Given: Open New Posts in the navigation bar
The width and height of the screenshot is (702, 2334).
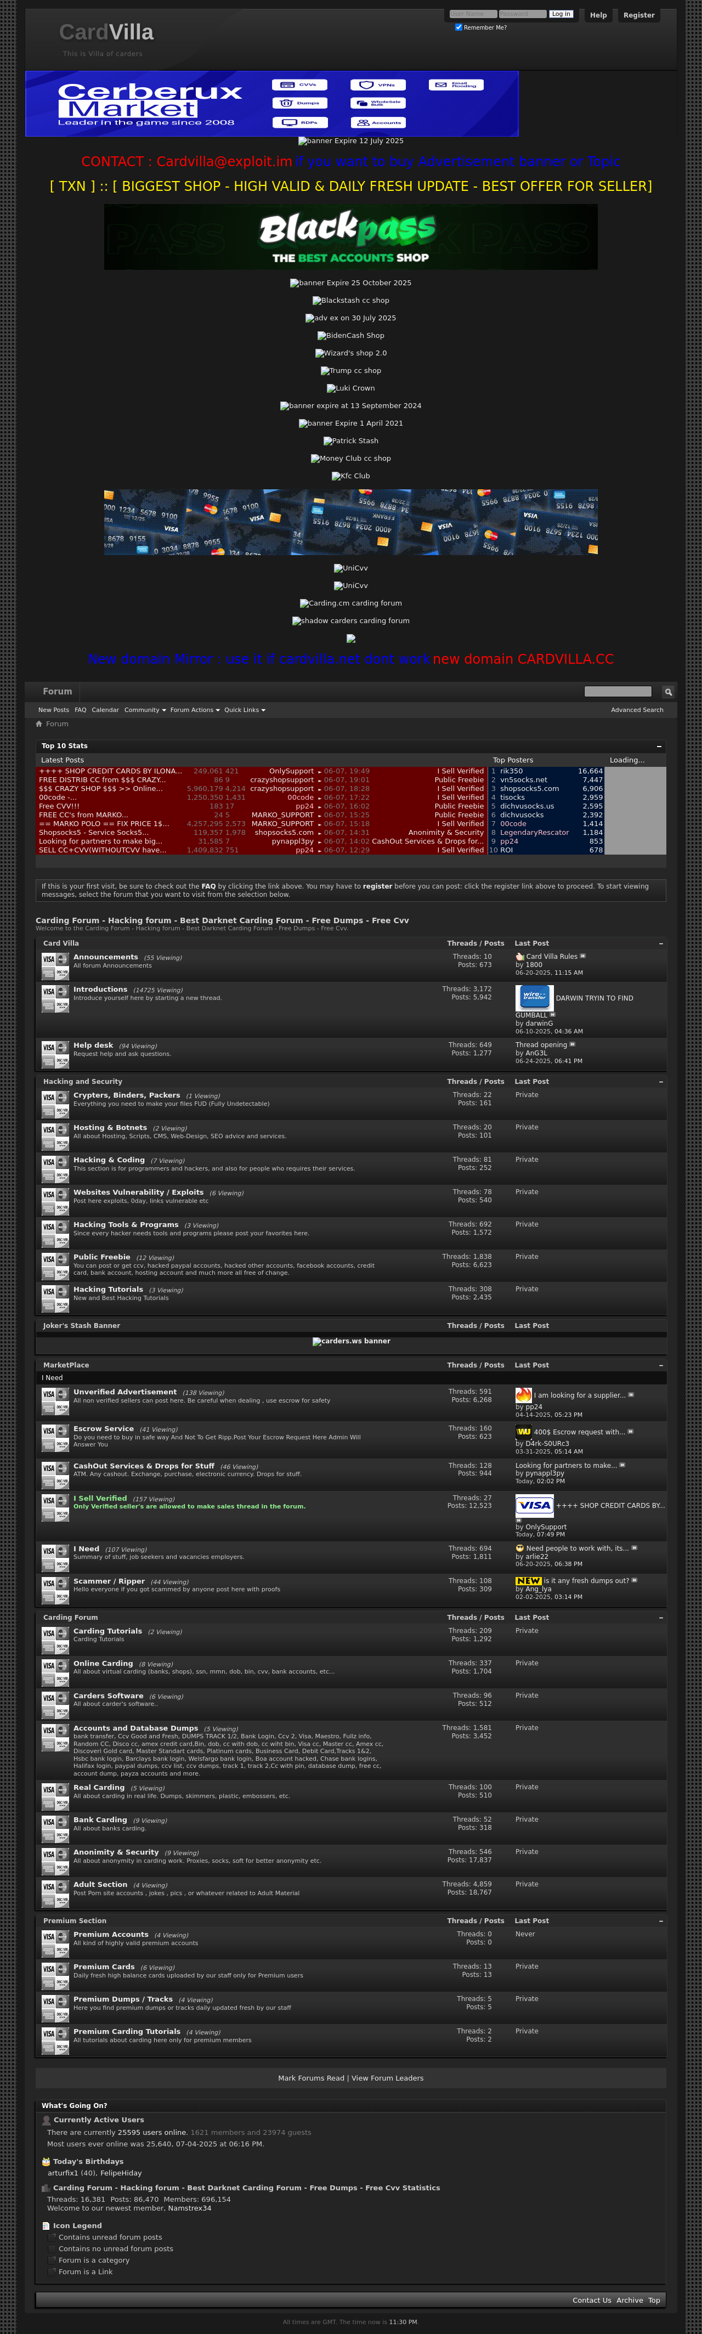Looking at the screenshot, I should click(53, 710).
